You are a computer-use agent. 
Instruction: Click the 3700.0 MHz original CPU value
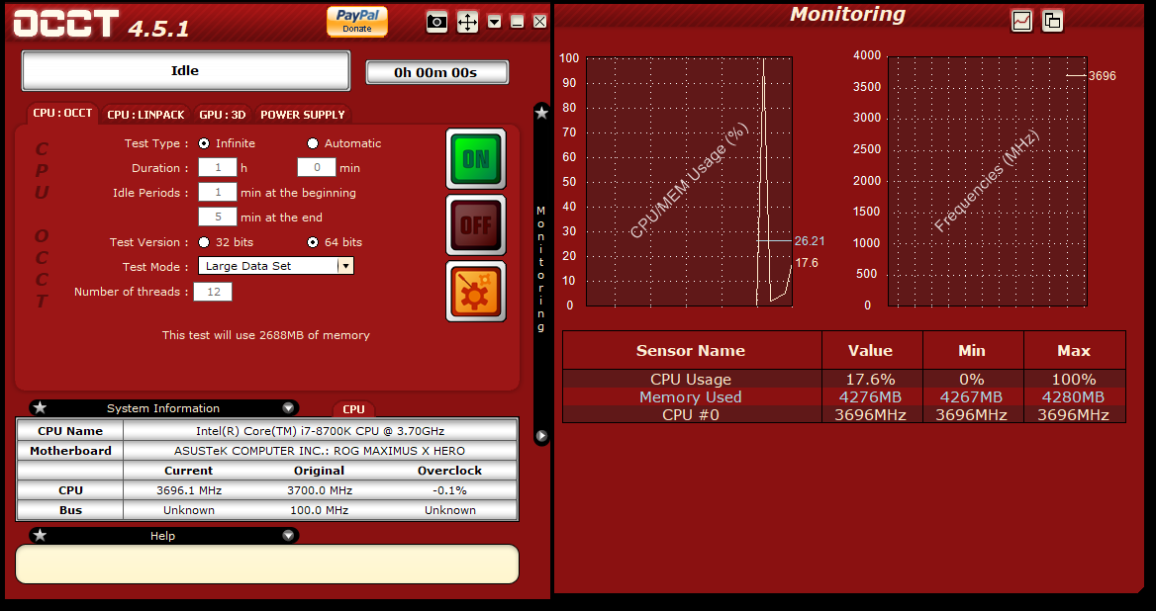point(320,490)
